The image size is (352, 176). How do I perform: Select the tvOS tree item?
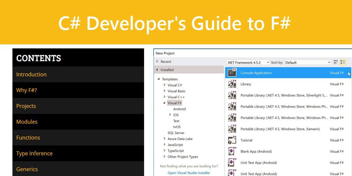pyautogui.click(x=177, y=127)
